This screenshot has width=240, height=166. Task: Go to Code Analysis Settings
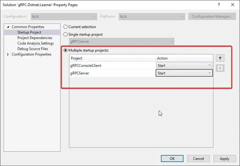pyautogui.click(x=35, y=43)
